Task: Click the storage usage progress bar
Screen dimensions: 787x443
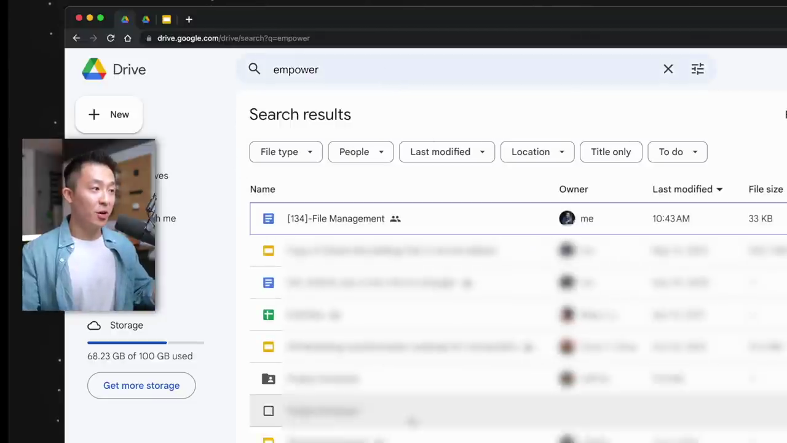Action: (146, 342)
